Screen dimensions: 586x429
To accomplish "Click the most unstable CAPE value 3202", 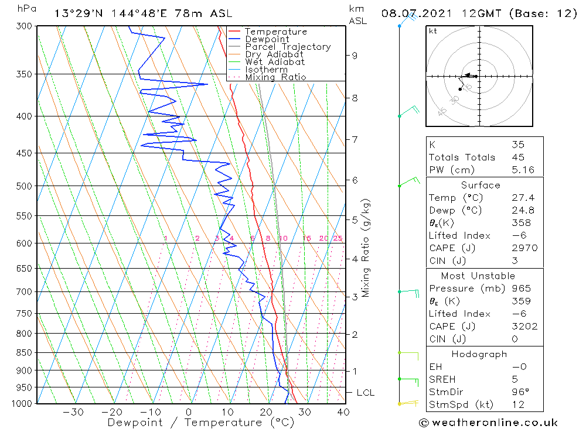I will point(524,327).
